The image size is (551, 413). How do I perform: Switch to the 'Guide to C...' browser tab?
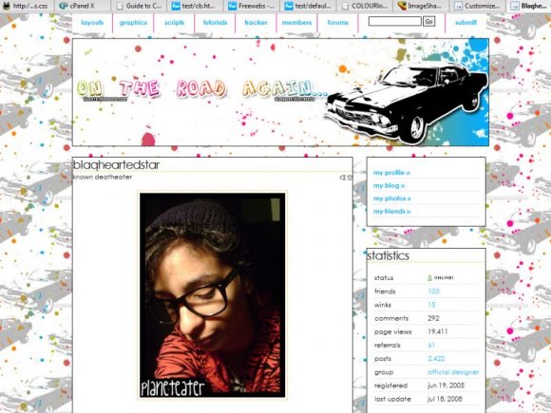point(139,6)
